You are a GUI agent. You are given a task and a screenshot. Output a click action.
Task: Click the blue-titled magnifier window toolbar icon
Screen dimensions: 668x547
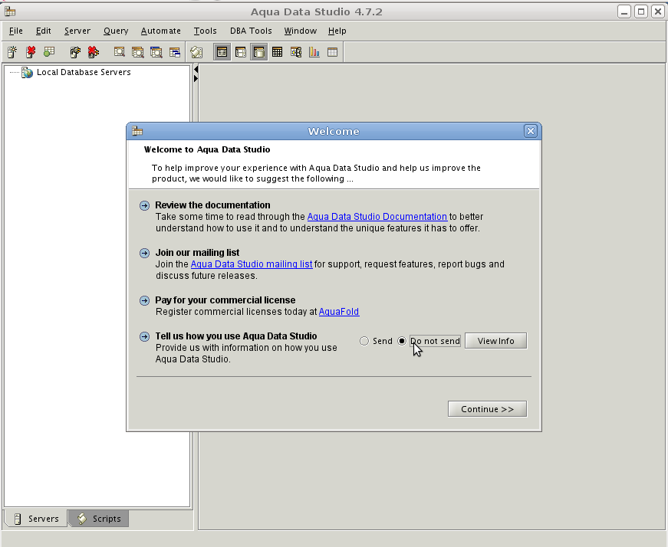(x=156, y=52)
